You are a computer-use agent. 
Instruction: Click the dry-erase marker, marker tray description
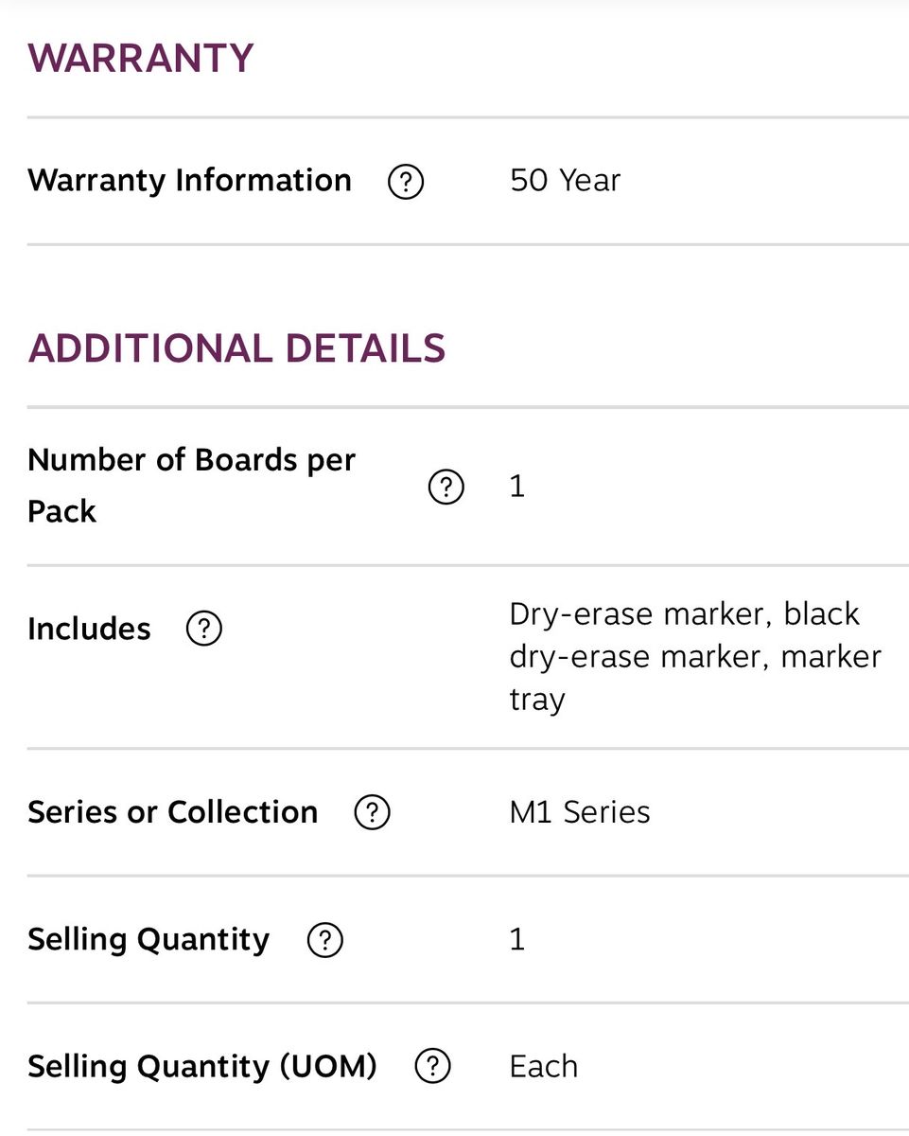694,656
